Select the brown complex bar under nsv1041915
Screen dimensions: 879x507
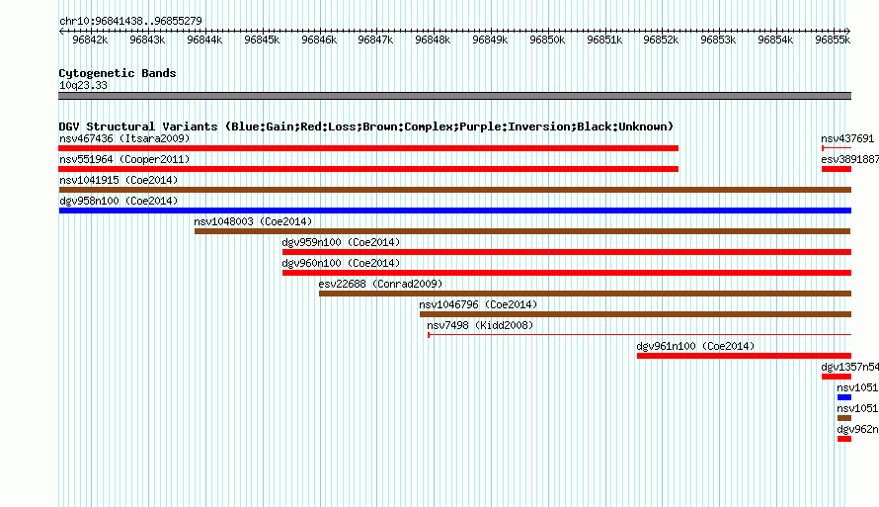[454, 190]
